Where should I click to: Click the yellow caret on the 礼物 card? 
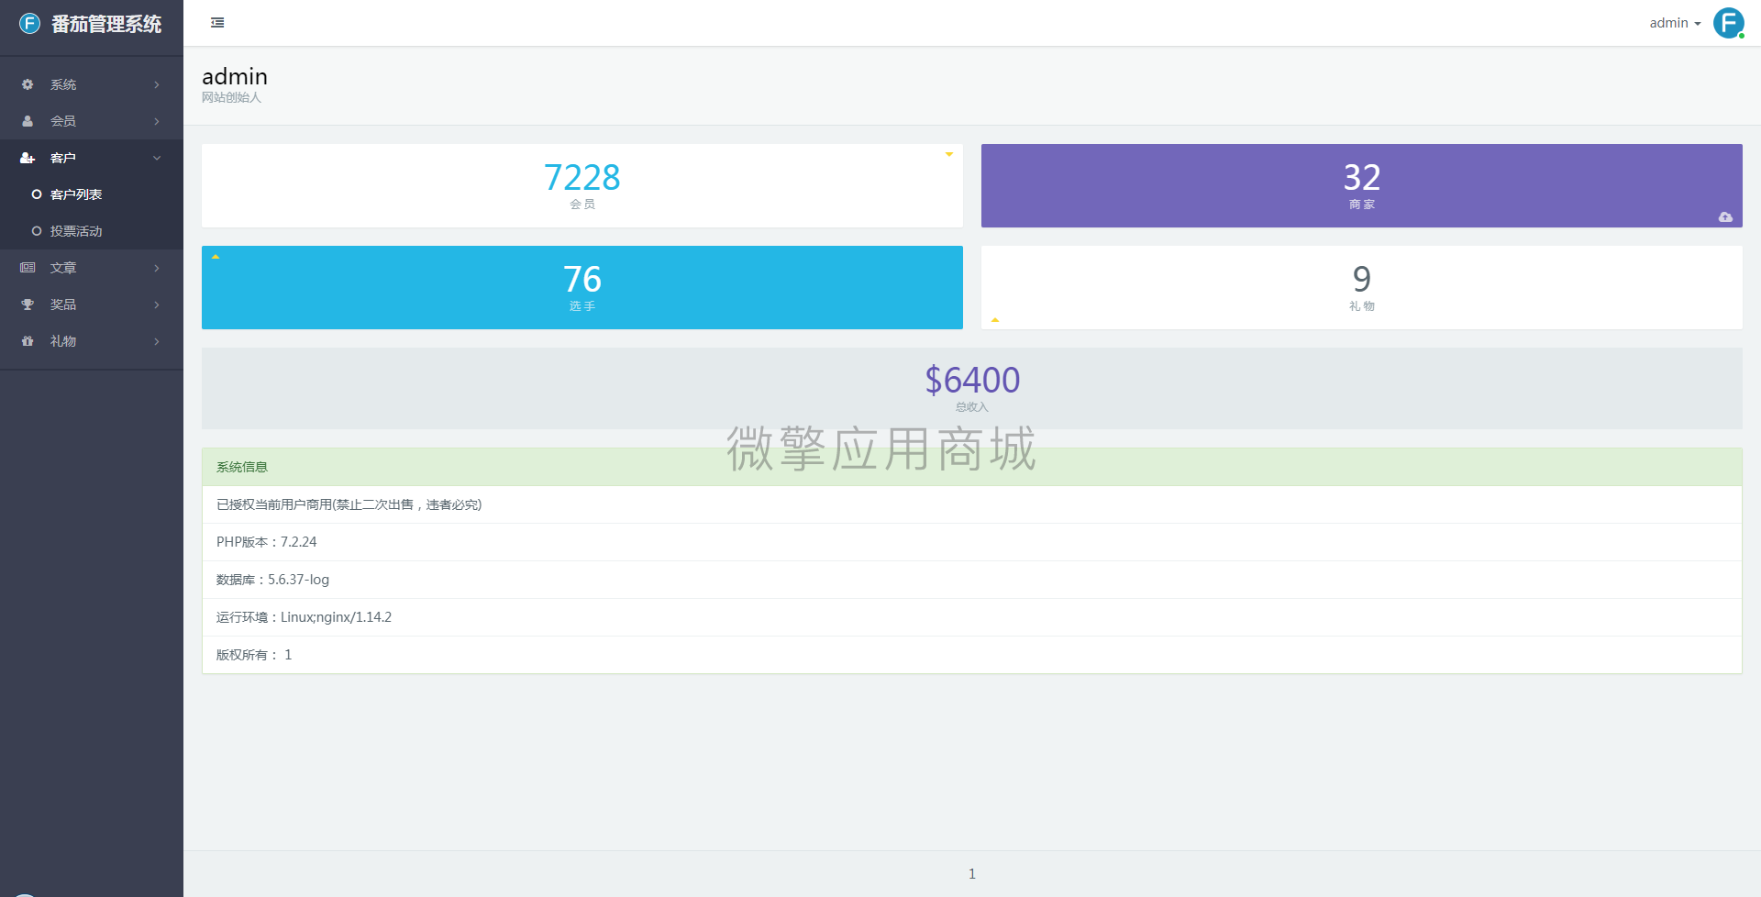pyautogui.click(x=995, y=320)
